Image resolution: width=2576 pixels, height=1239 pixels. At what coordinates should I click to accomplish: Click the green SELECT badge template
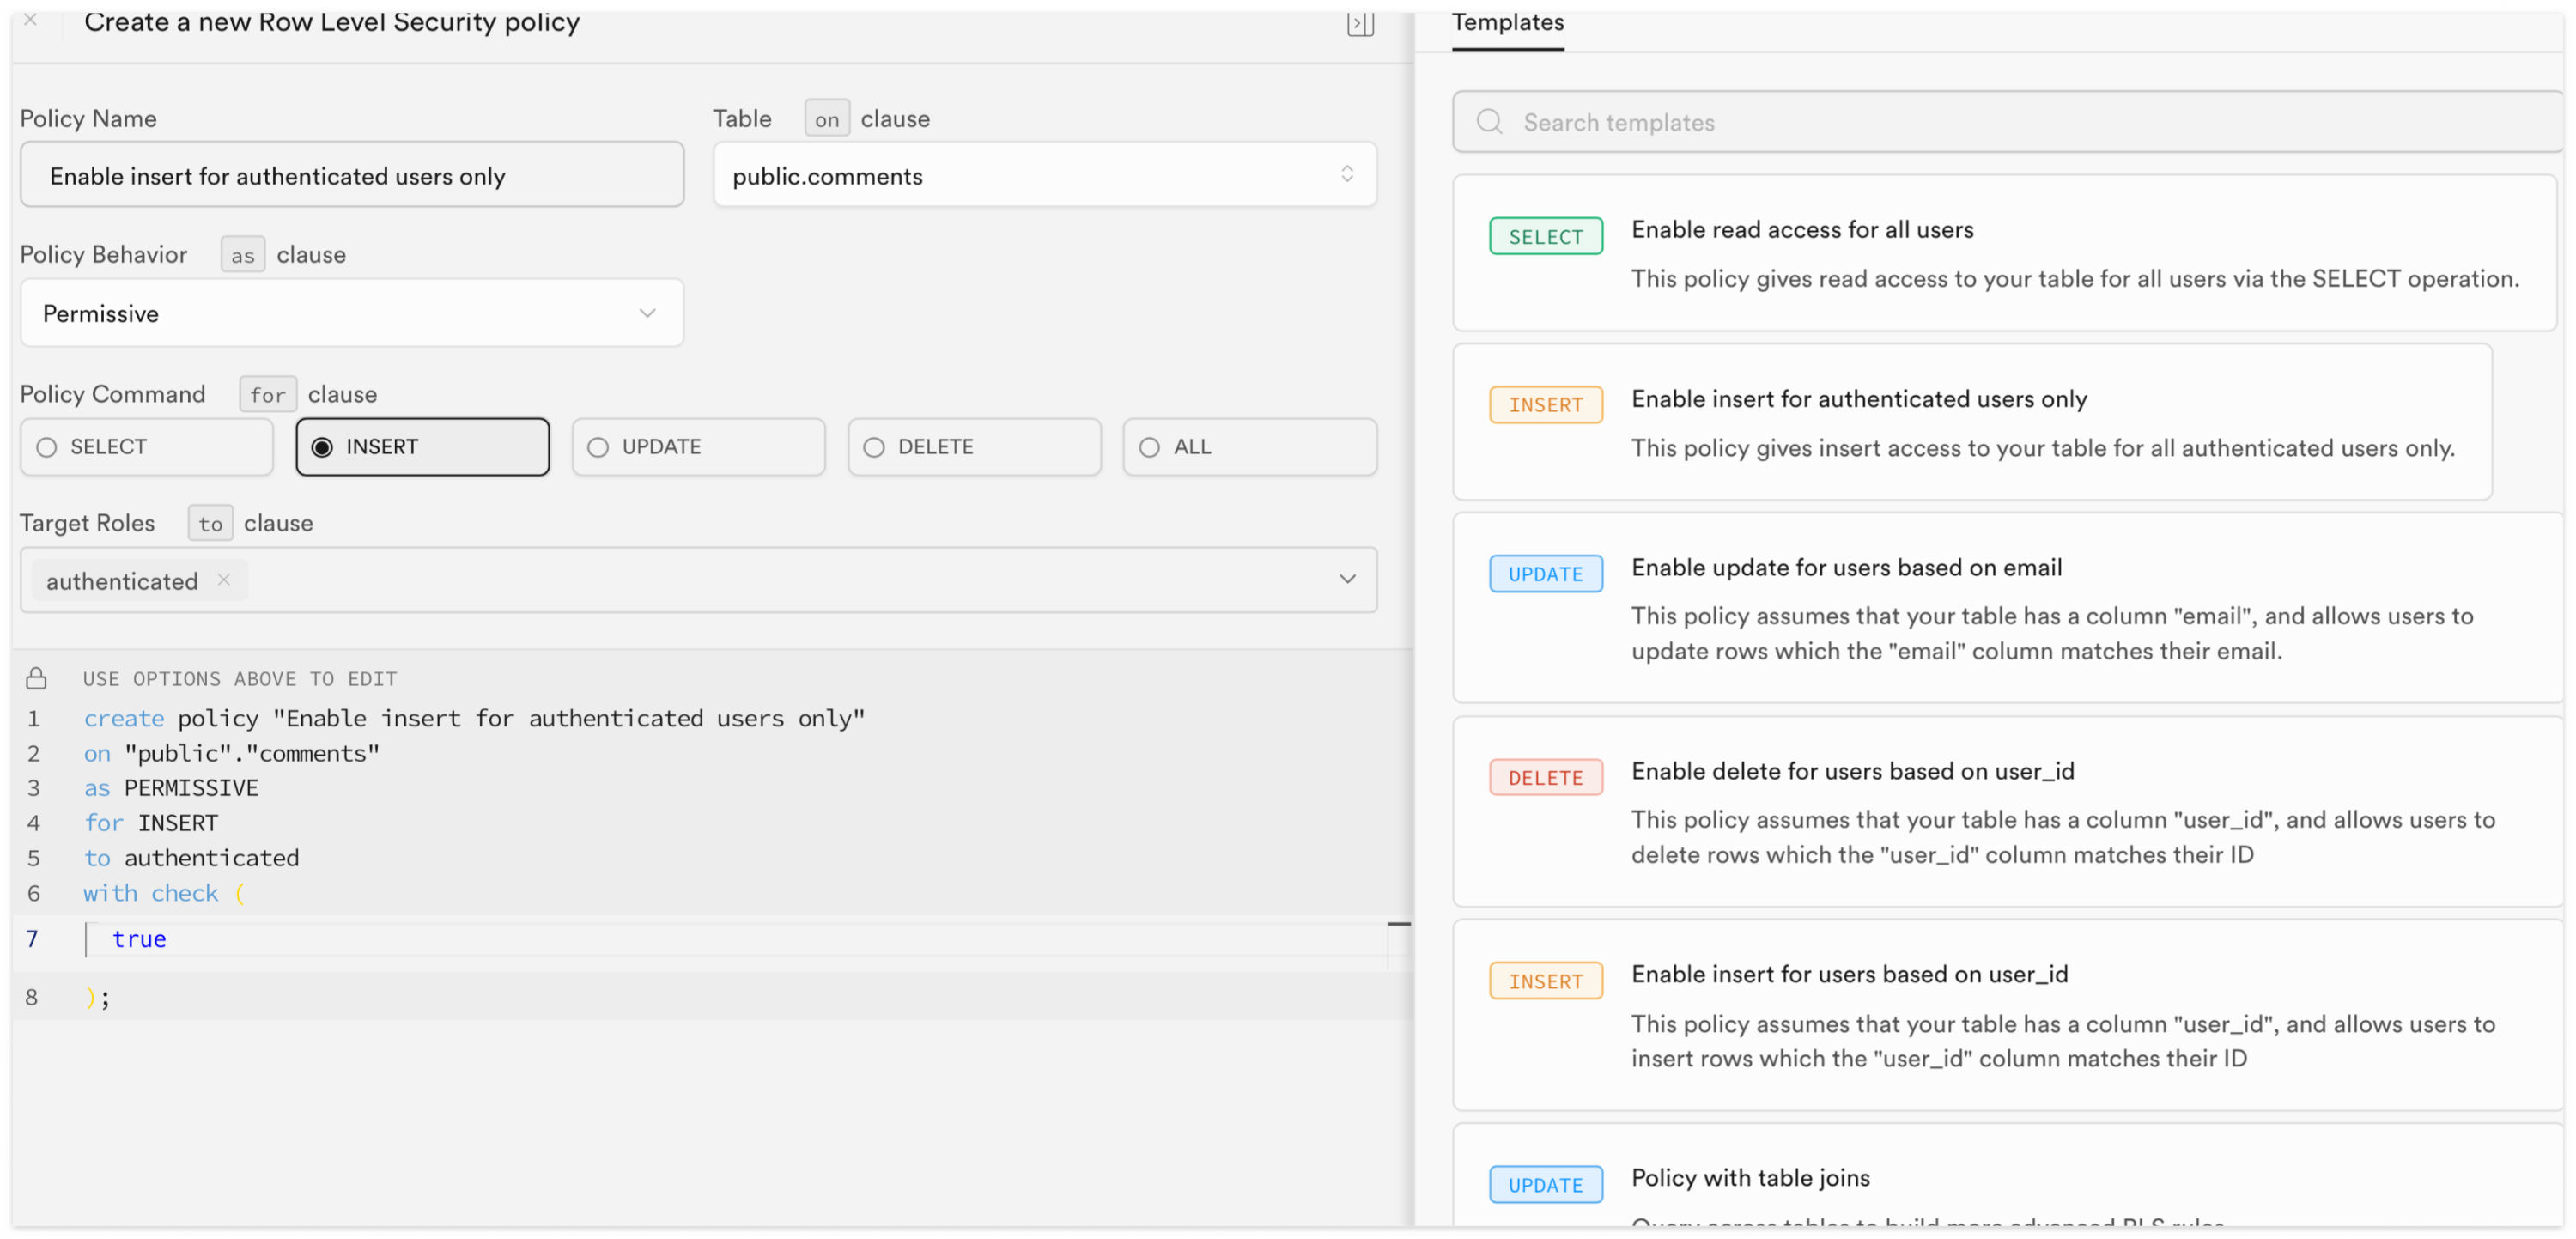1545,237
